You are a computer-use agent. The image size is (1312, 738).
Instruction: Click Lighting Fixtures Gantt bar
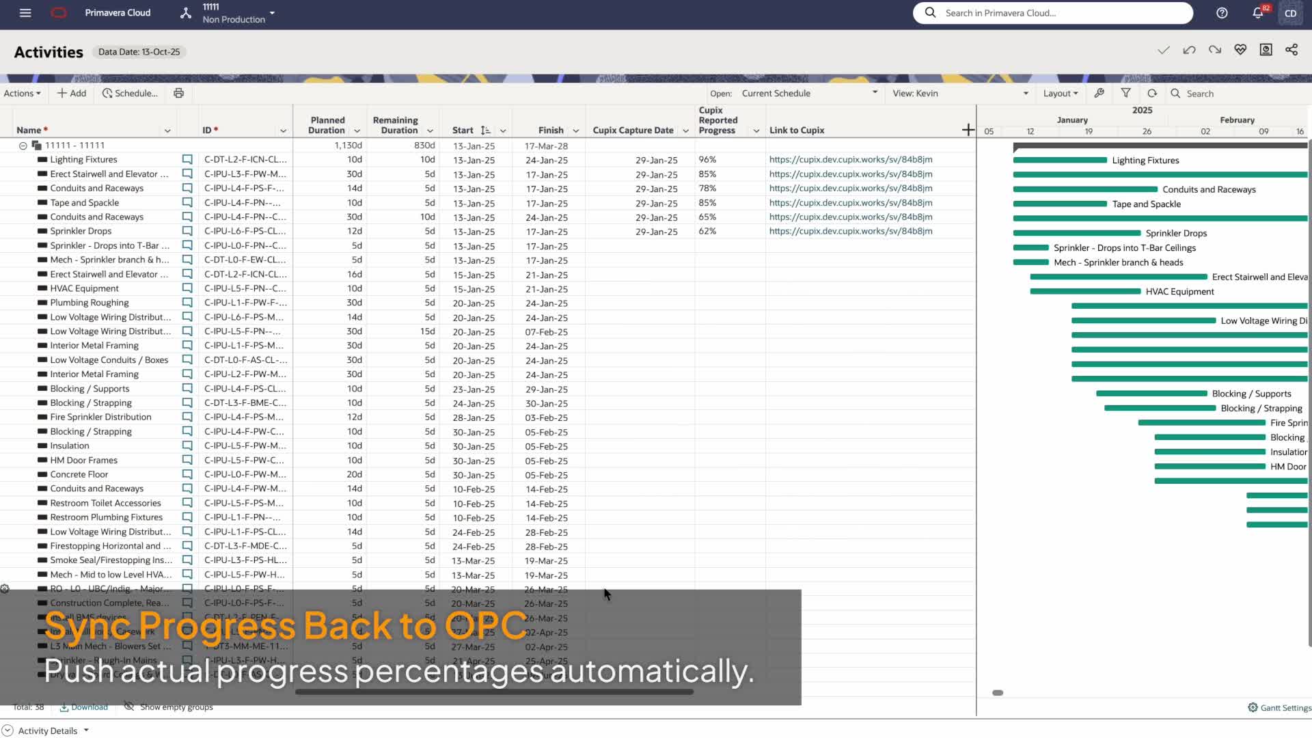pyautogui.click(x=1060, y=160)
